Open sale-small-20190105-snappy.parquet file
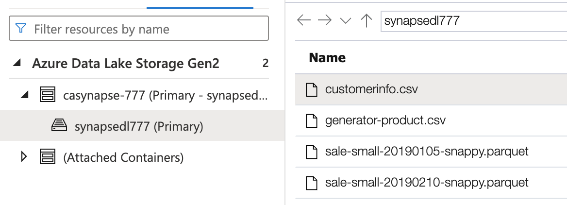 [x=426, y=152]
